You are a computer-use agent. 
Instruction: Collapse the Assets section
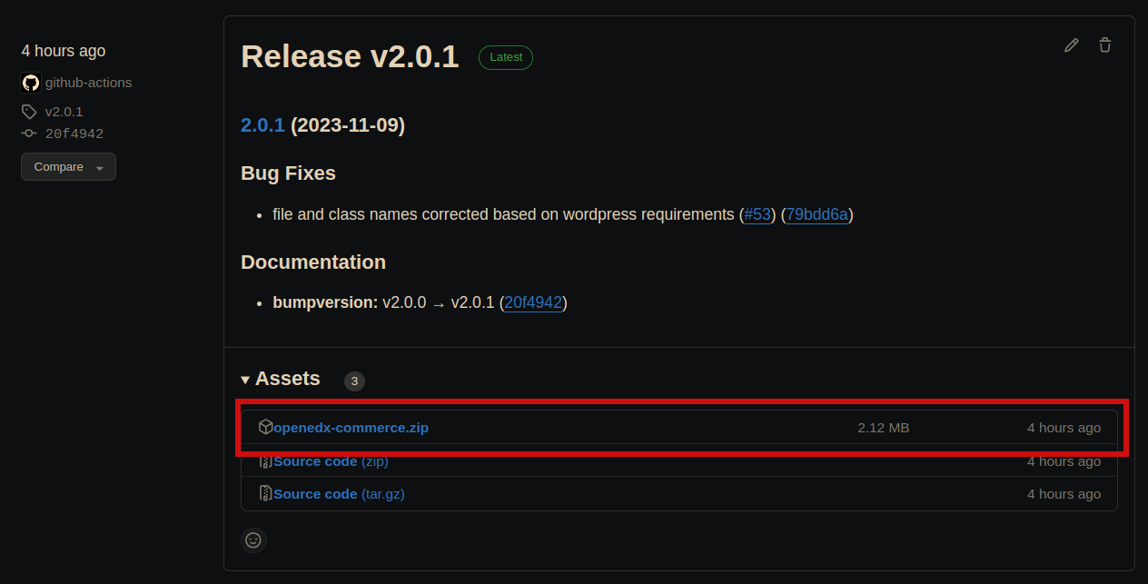[281, 379]
